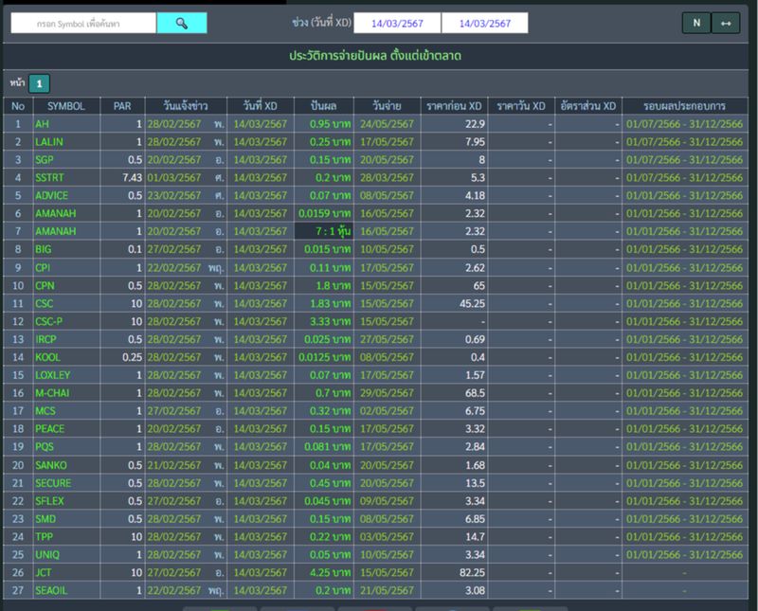758x611 pixels.
Task: Click the double-arrow expand width button
Action: coord(727,24)
